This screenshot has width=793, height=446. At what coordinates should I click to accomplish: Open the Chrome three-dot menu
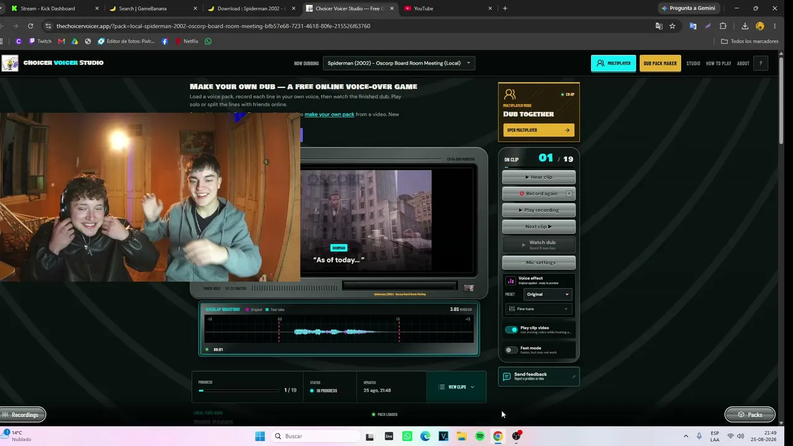[774, 26]
